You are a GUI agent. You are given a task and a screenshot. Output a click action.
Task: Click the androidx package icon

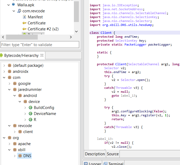coord(9,71)
